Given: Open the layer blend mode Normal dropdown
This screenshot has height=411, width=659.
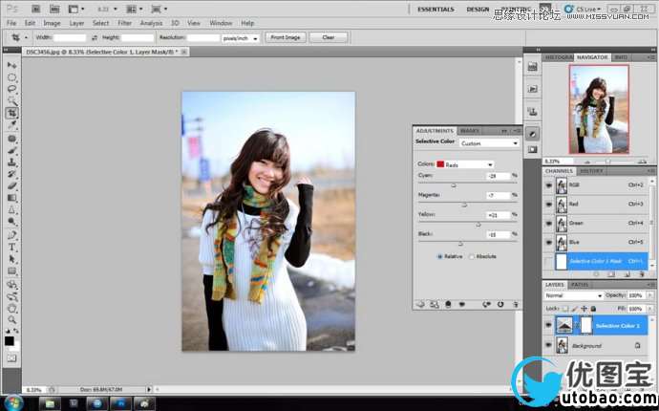Looking at the screenshot, I should click(574, 295).
